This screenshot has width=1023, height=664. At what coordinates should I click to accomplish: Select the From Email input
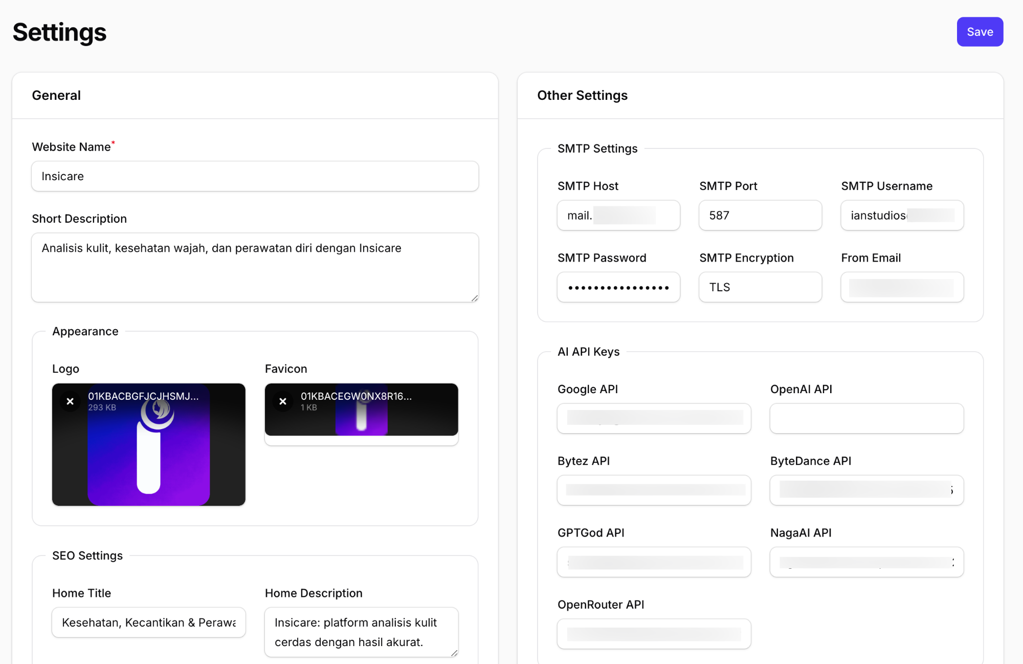(x=902, y=287)
